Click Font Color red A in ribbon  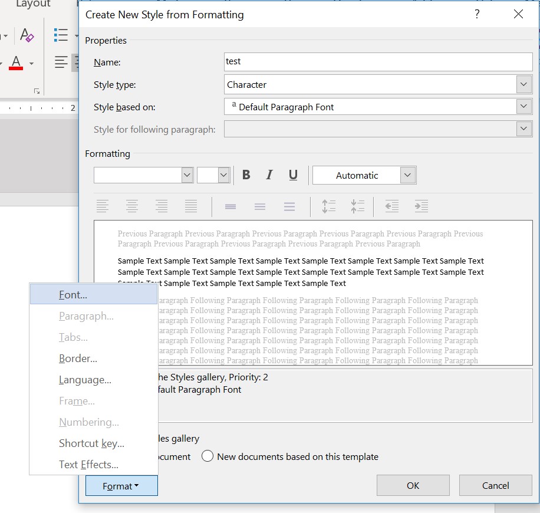16,63
